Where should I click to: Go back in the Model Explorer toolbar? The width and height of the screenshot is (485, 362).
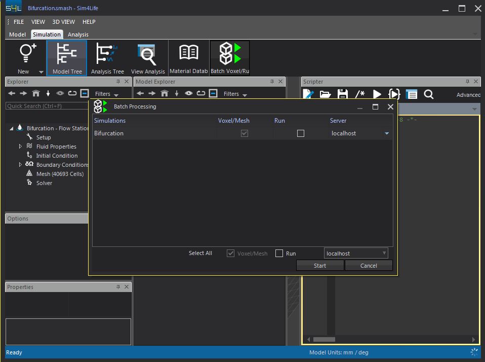tap(140, 93)
